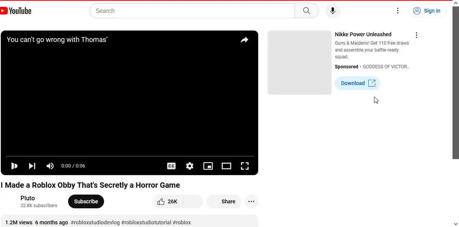
Task: Open the YouTube home logo
Action: pos(16,11)
